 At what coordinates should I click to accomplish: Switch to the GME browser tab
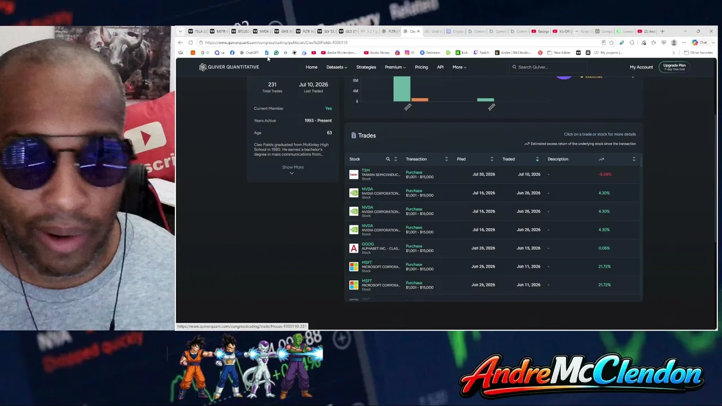pos(283,32)
